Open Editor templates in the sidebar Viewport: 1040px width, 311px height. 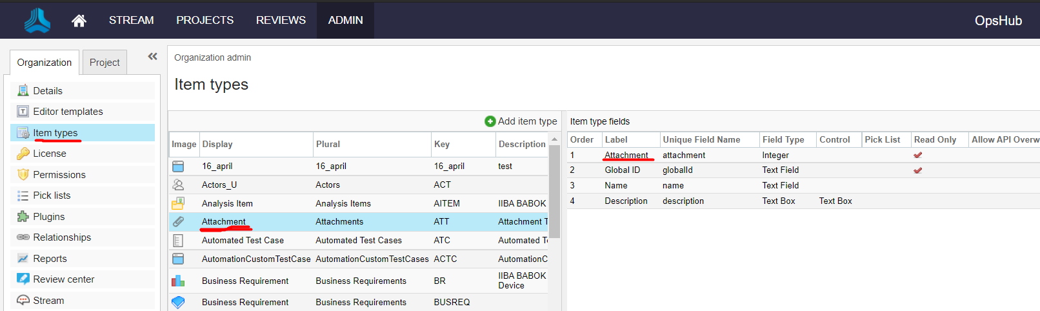tap(68, 112)
